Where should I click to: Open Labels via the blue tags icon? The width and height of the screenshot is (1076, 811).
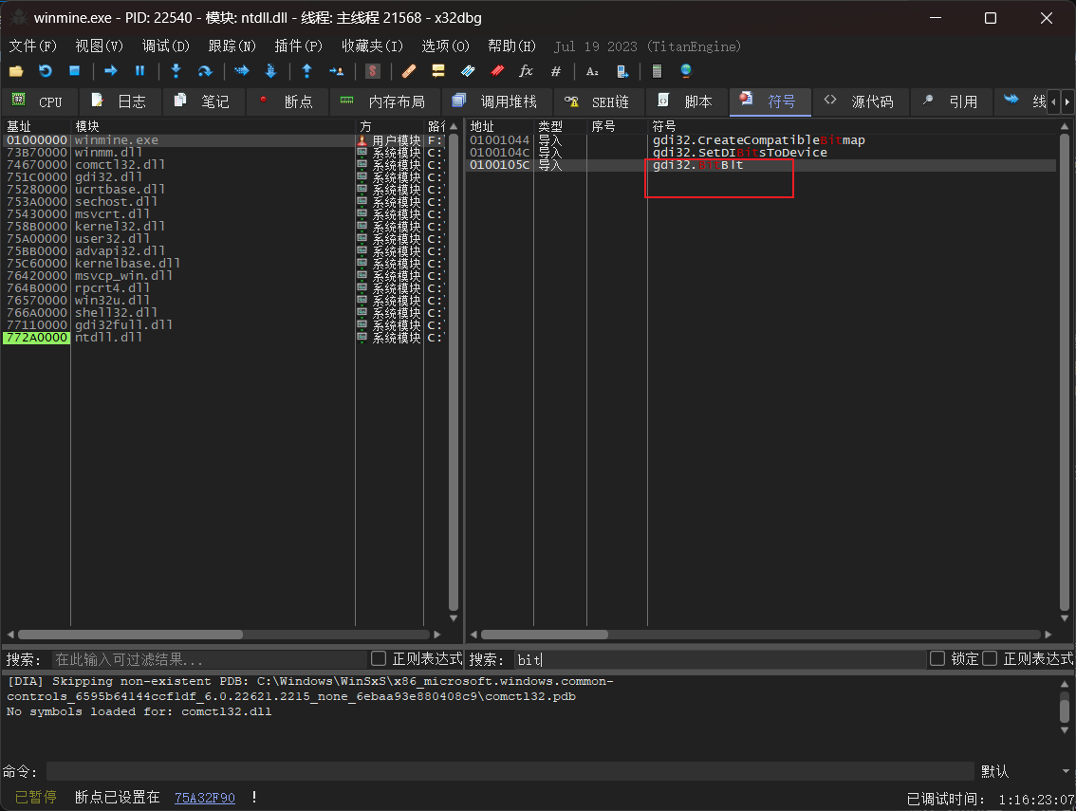pos(468,71)
